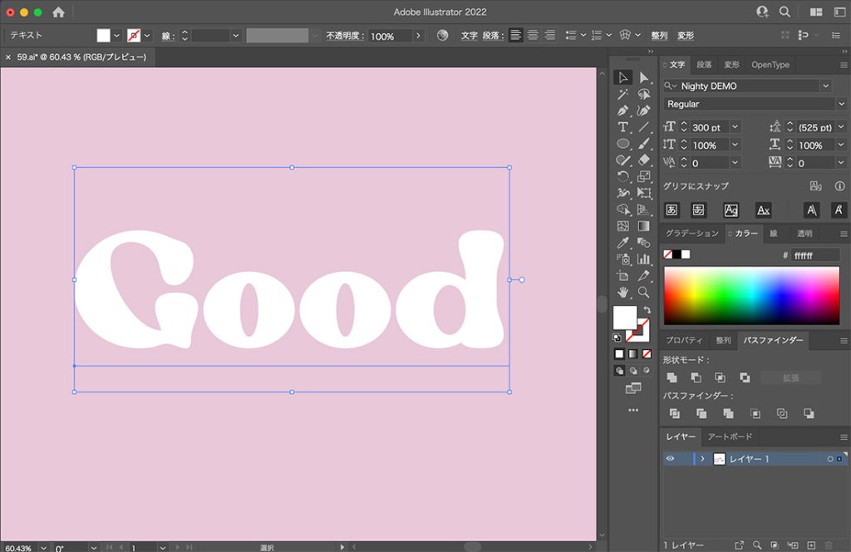Enable All Caps text style button
Viewport: 851px width, 552px height.
[x=812, y=210]
